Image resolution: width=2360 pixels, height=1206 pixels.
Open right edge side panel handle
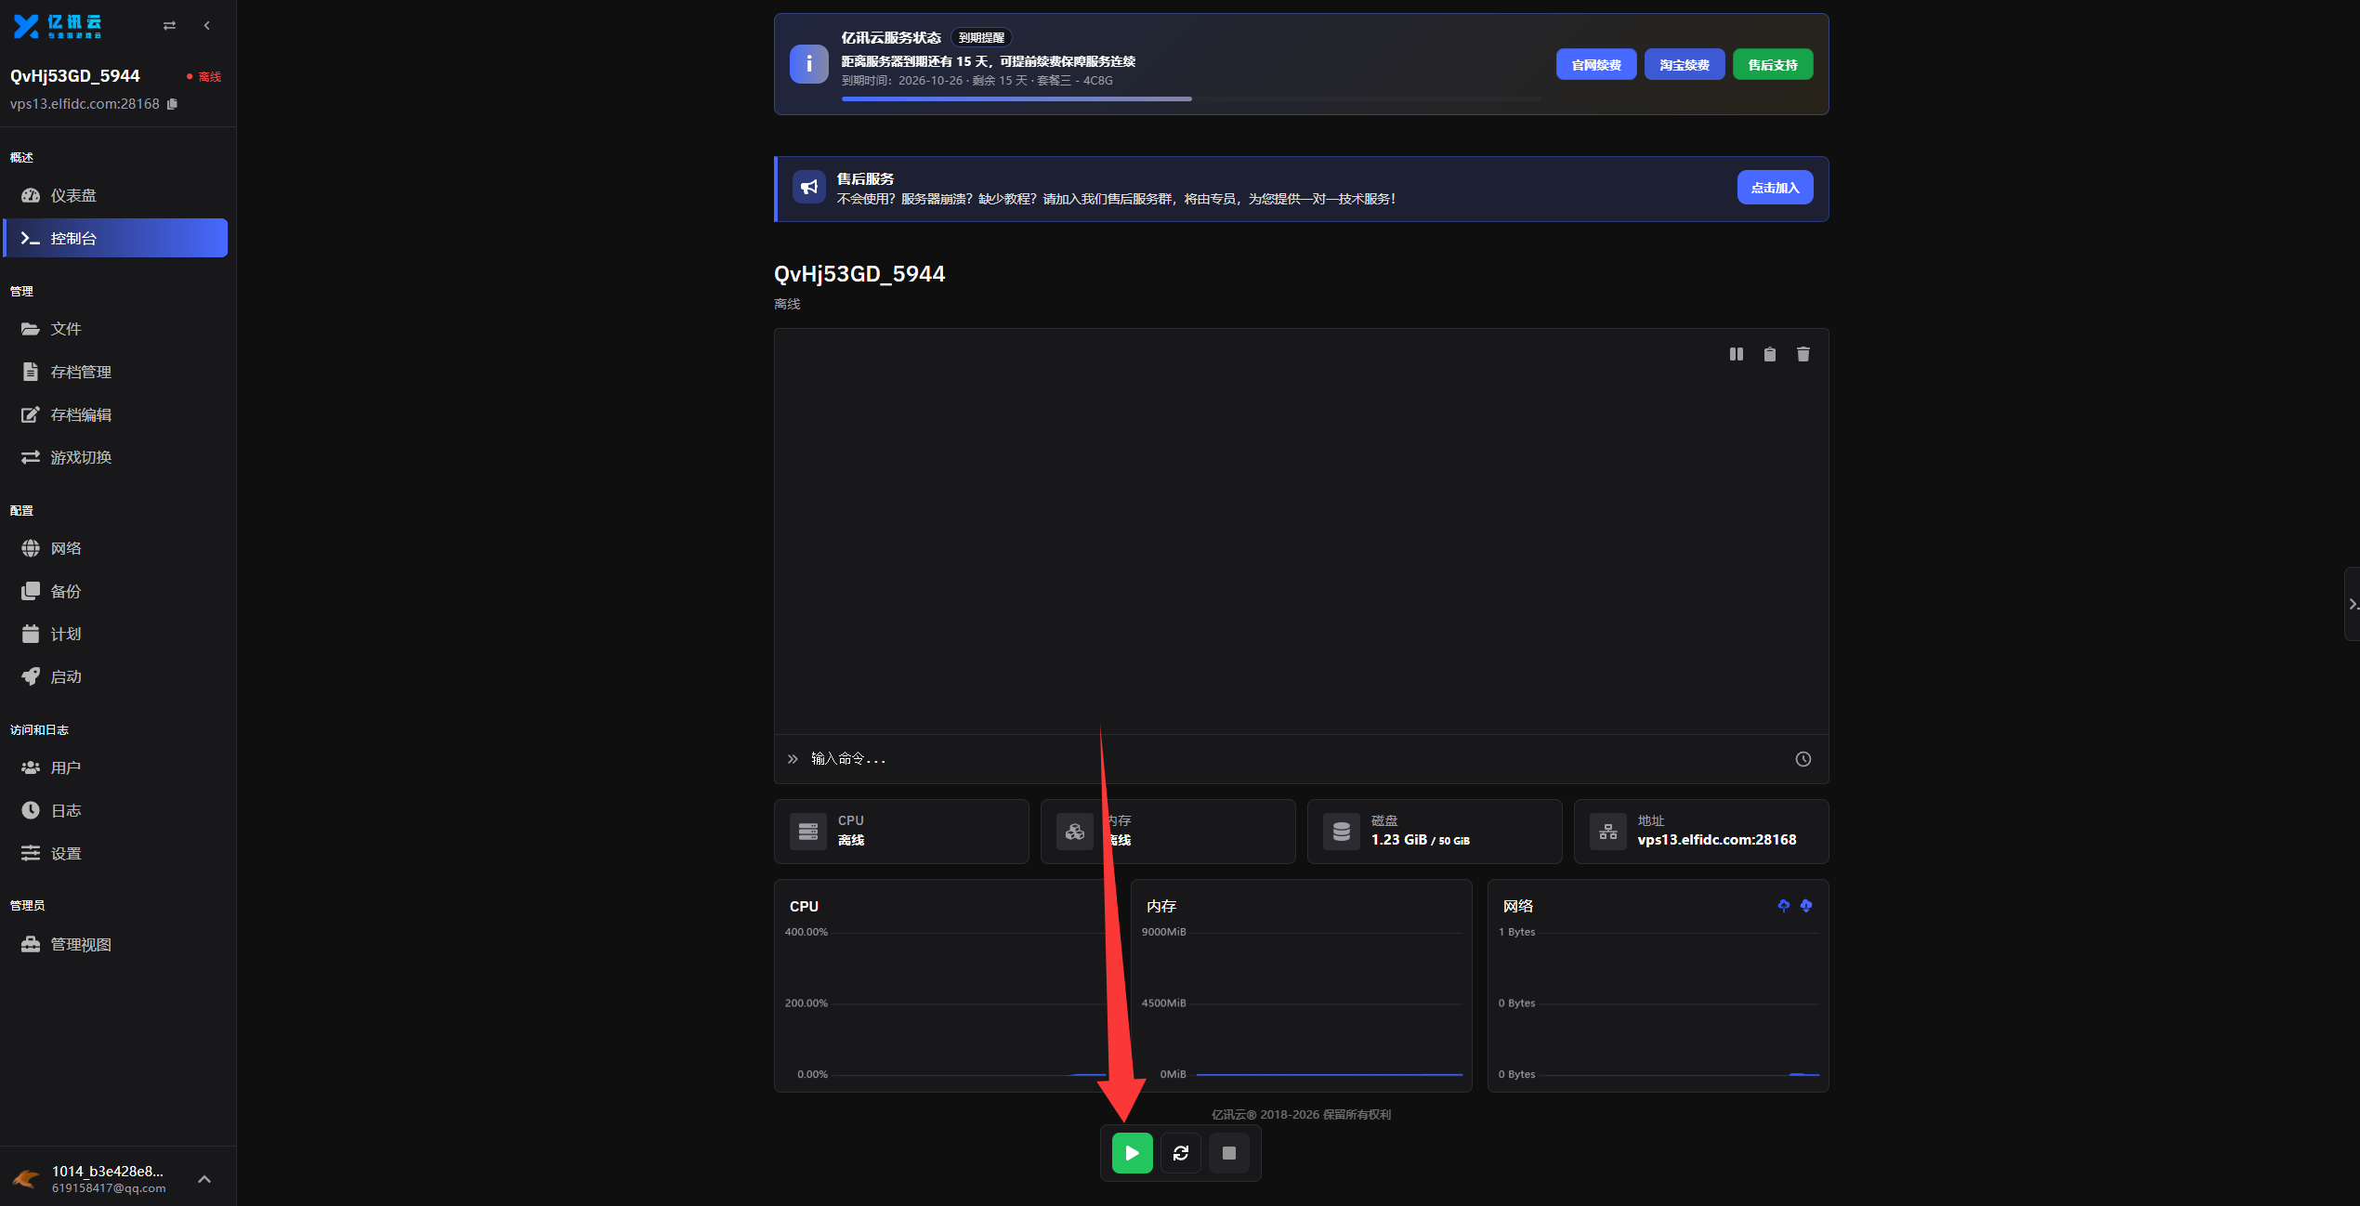(2352, 604)
